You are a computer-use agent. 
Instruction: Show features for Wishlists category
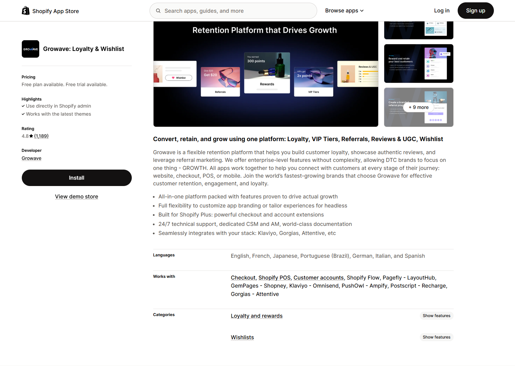pos(436,337)
